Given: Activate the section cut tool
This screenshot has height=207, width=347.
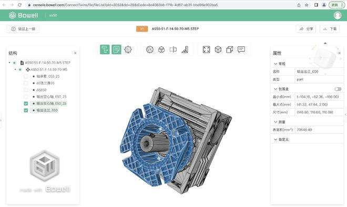Looking at the screenshot, I should tap(173, 49).
